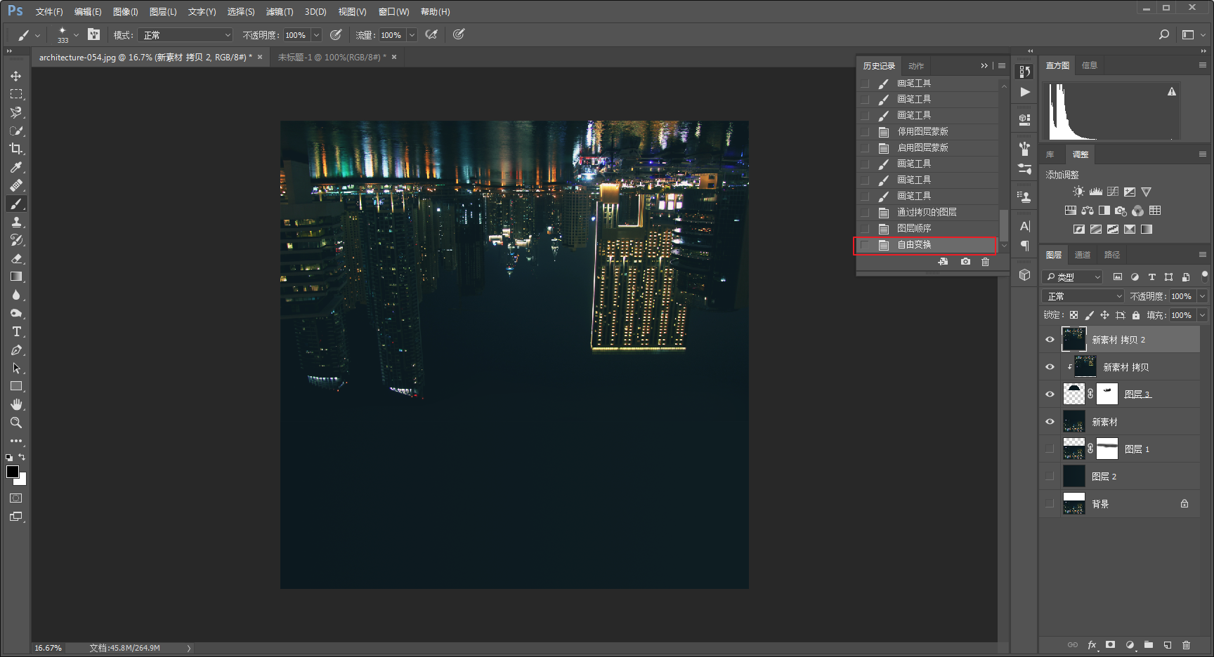1214x657 pixels.
Task: Show the 图层 2 layer
Action: 1050,477
